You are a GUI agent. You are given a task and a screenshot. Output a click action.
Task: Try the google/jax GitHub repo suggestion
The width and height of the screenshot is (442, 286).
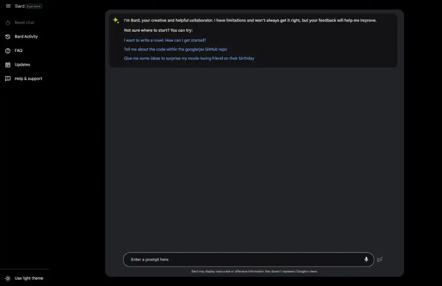(175, 49)
